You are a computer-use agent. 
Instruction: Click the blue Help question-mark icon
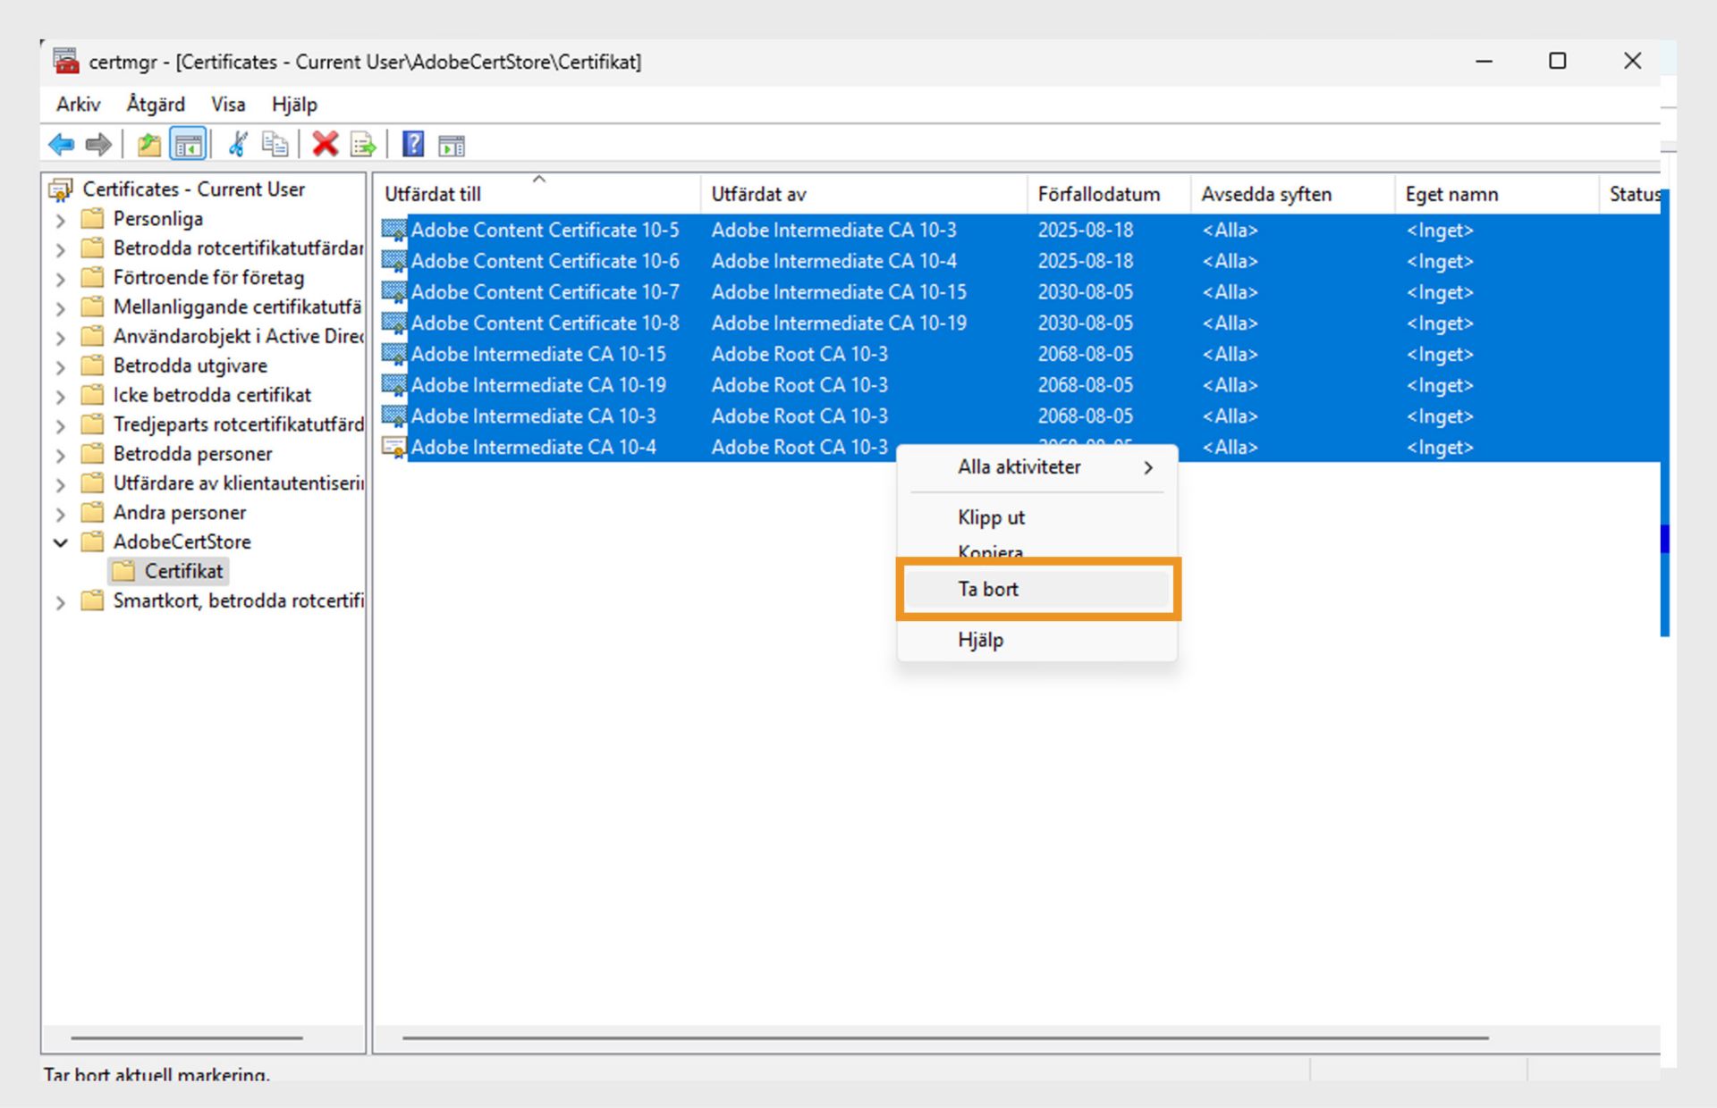click(x=413, y=144)
